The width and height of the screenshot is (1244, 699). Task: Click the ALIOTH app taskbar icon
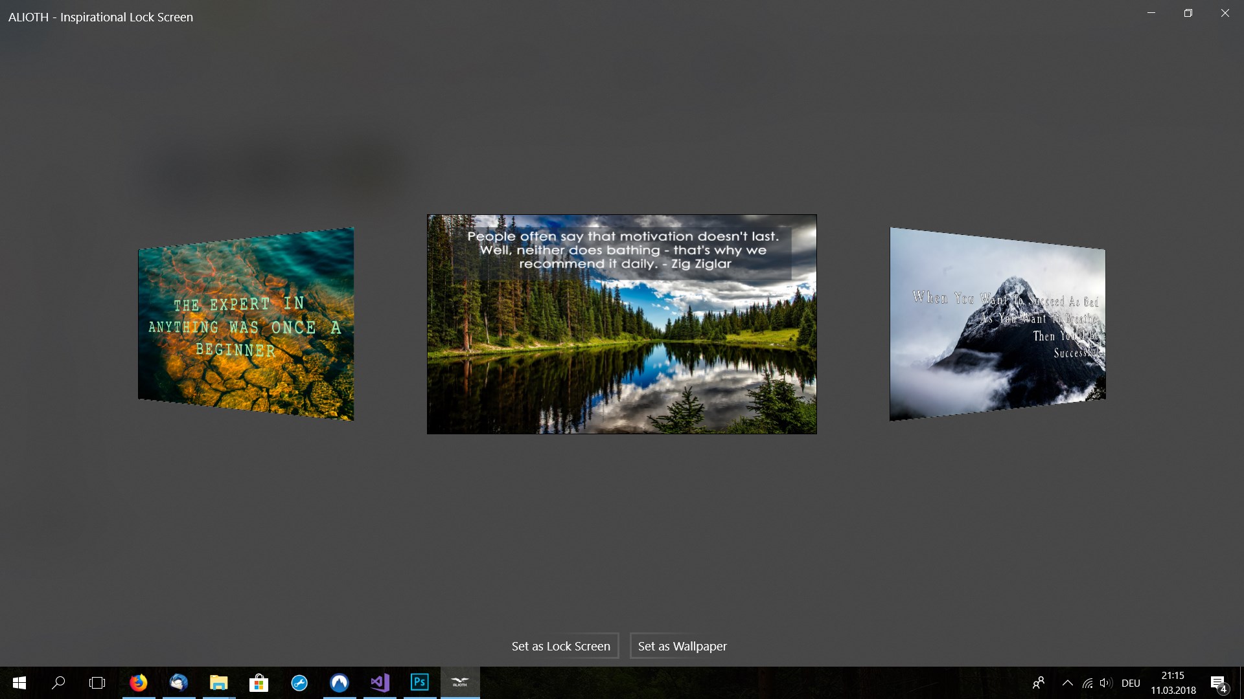coord(460,683)
